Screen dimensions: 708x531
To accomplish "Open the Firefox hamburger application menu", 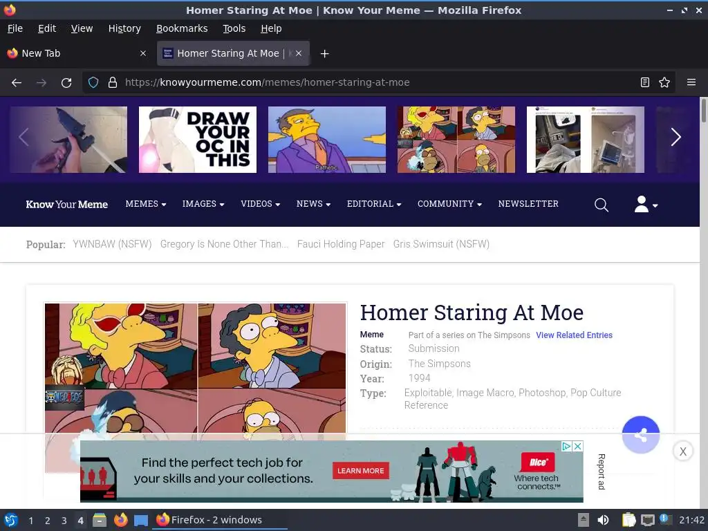I will pyautogui.click(x=691, y=83).
